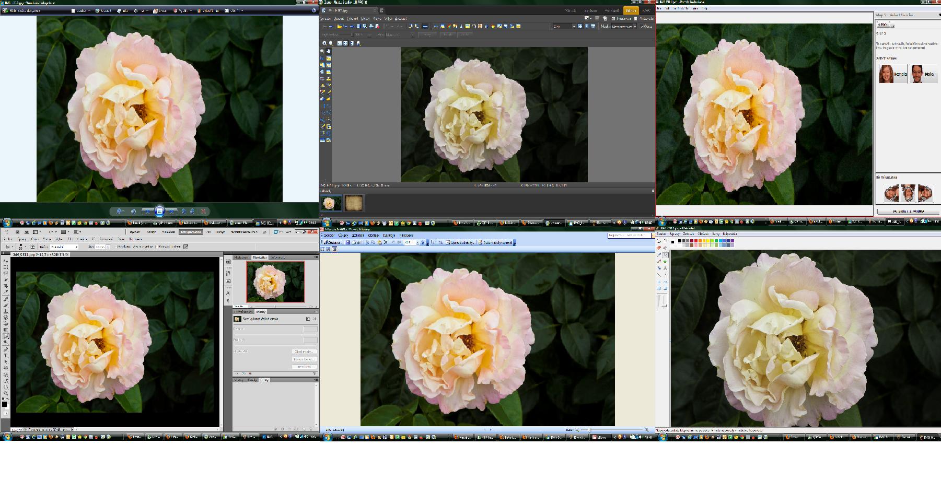Start the slideshow in Windows Photo Gallery
Viewport: 941px width, 480px height.
pos(159,211)
